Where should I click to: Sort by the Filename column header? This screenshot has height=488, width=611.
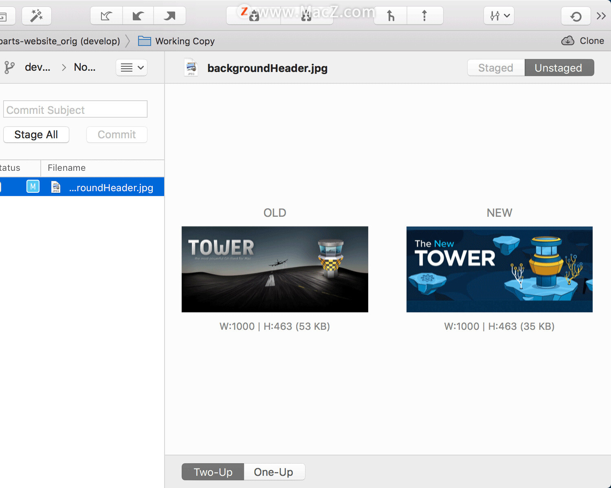pos(103,168)
